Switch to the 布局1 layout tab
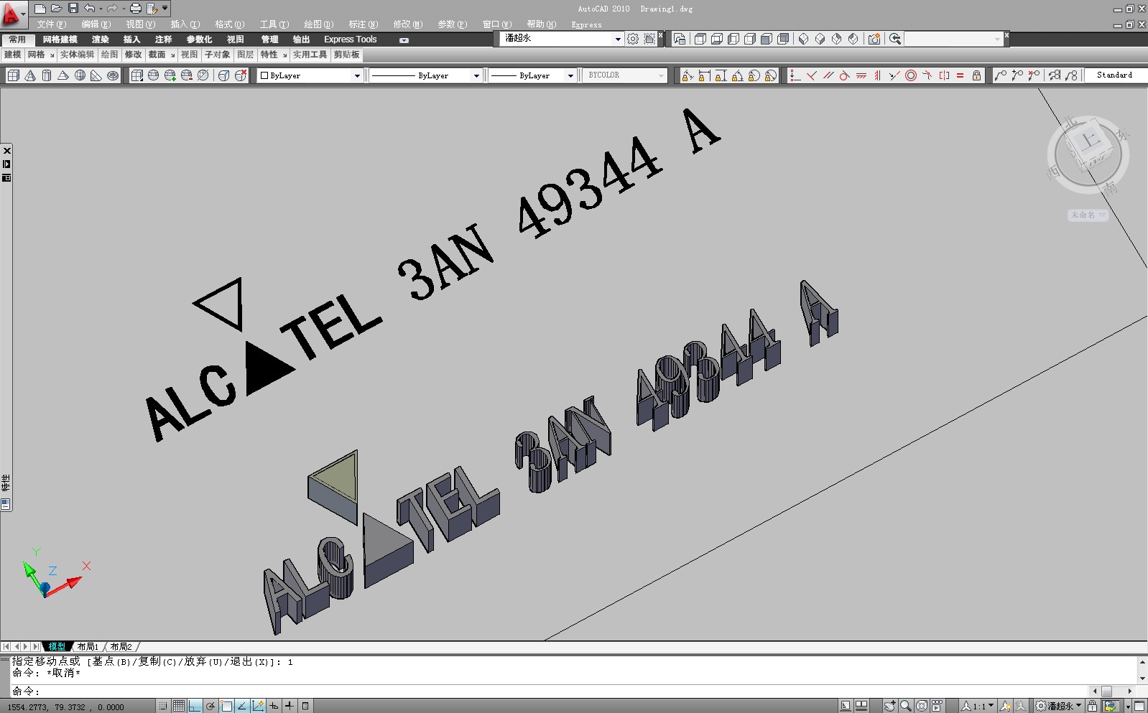This screenshot has height=713, width=1148. (88, 647)
